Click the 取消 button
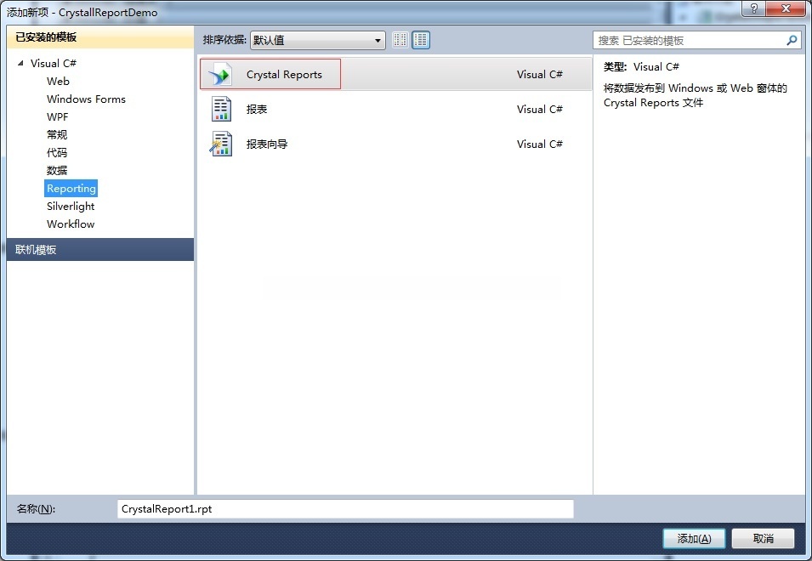The width and height of the screenshot is (812, 561). click(x=763, y=539)
